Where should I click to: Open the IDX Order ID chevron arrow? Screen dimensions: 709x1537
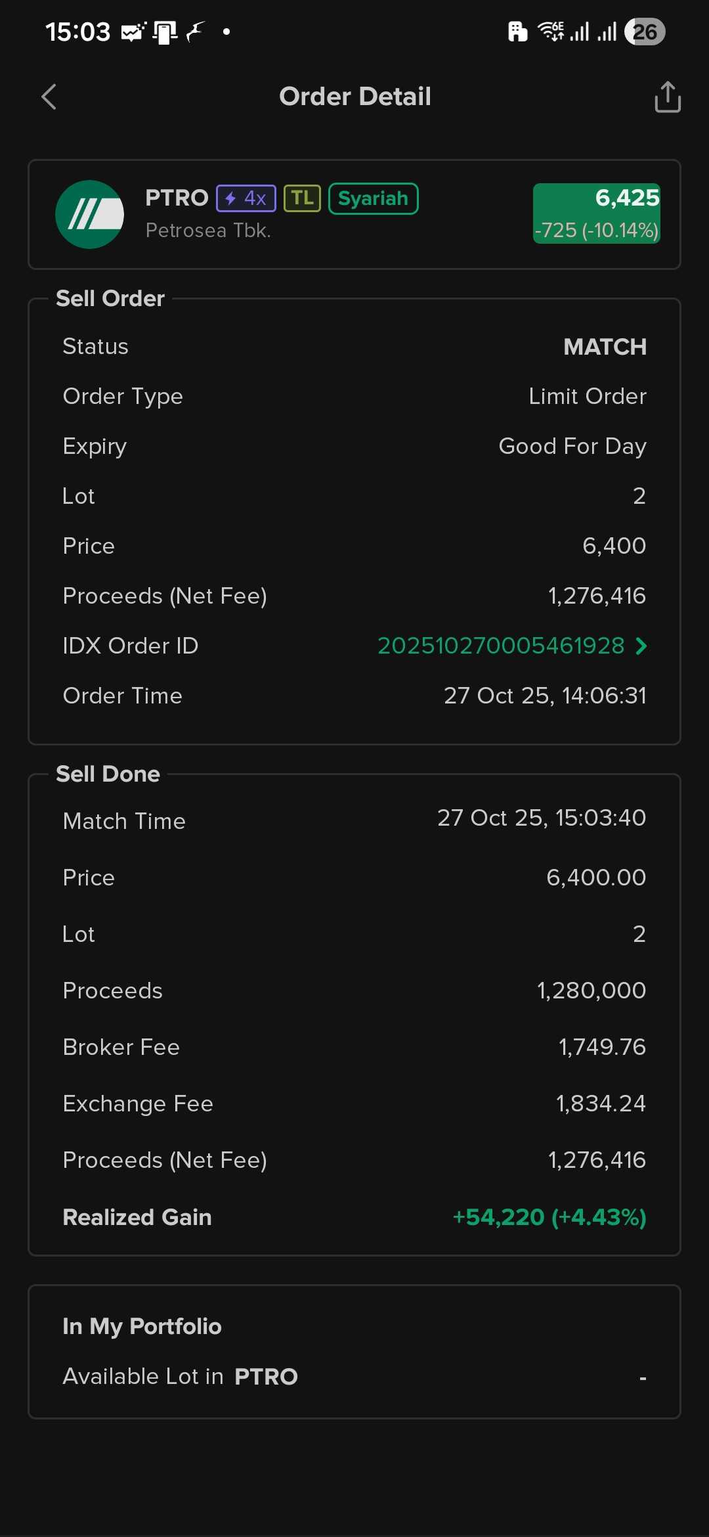coord(641,646)
